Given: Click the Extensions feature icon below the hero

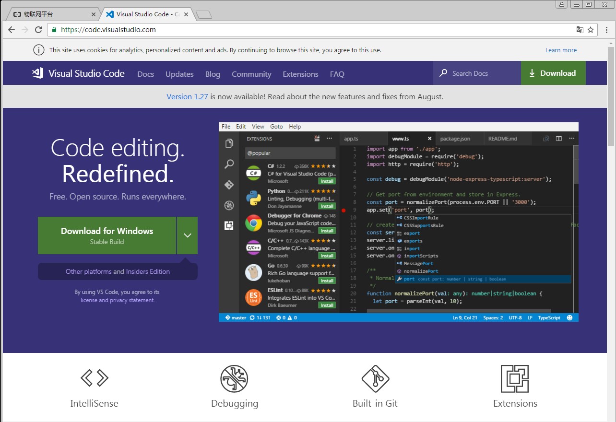Looking at the screenshot, I should (x=515, y=379).
